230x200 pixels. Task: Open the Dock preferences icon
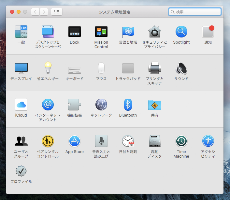75,32
